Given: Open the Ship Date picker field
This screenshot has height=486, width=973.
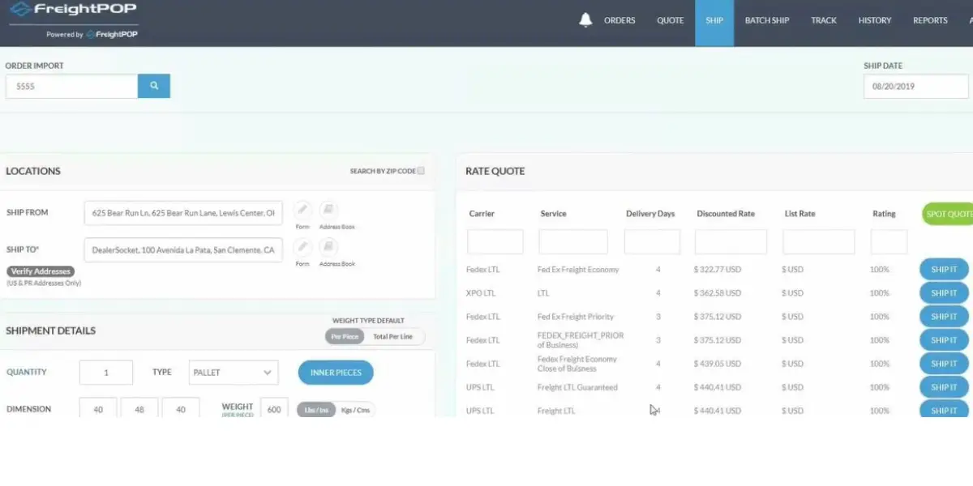Looking at the screenshot, I should tap(915, 86).
